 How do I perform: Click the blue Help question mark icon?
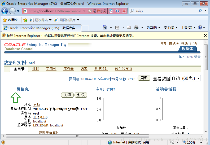coord(200,28)
